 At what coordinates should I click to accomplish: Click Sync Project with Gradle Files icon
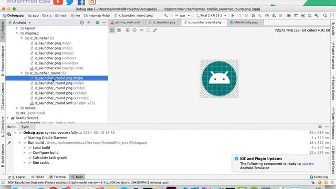(303, 16)
